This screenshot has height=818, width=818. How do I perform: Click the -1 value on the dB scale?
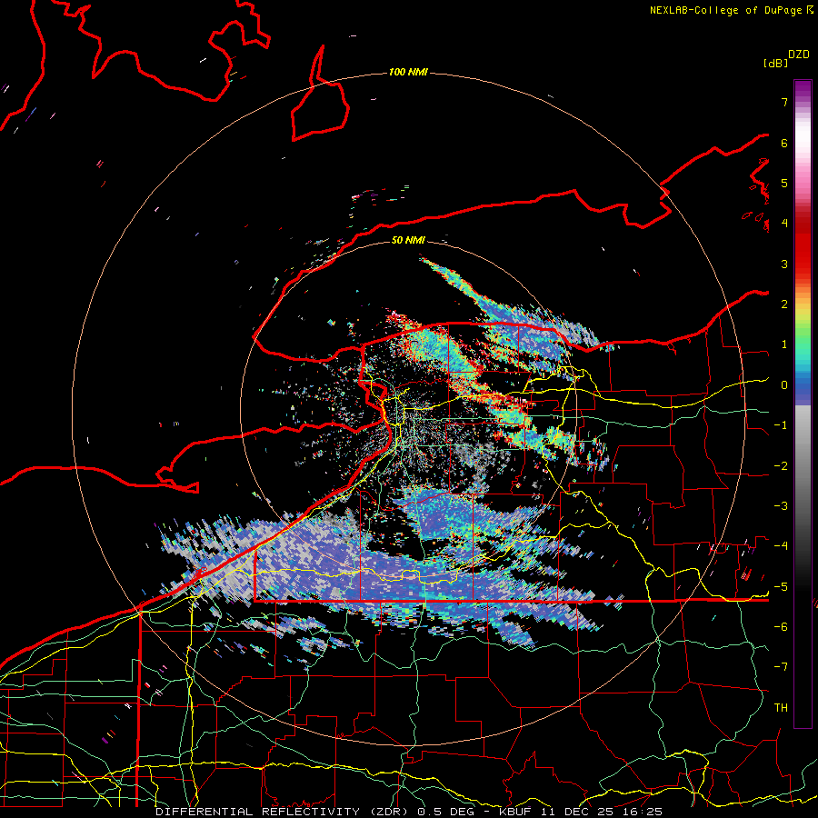tap(781, 425)
